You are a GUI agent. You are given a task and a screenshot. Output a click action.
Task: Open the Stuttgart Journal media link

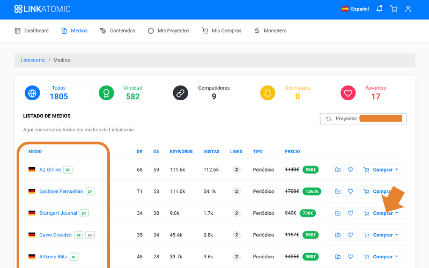58,213
